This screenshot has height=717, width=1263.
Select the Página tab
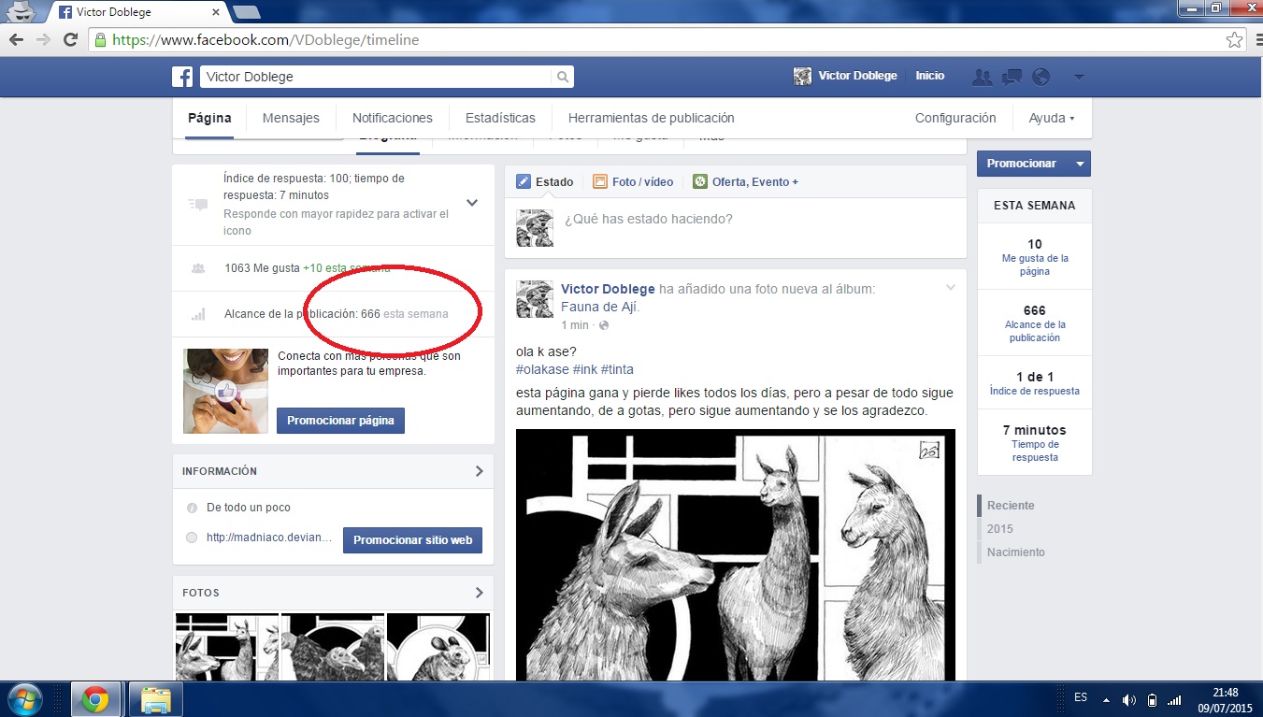click(209, 118)
